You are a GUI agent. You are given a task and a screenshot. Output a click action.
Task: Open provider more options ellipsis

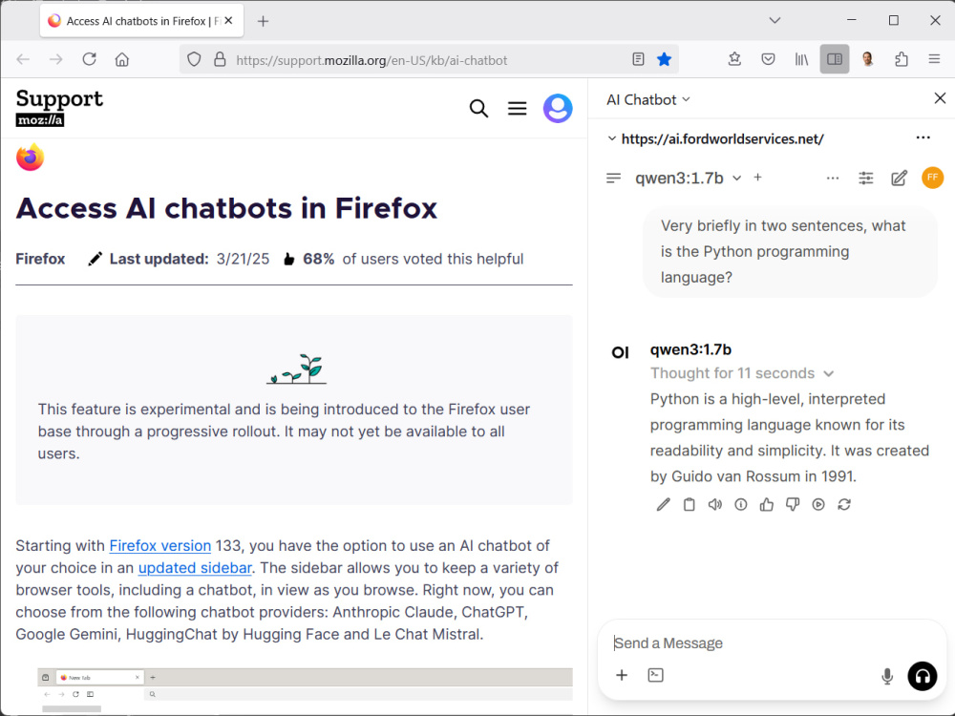click(923, 137)
